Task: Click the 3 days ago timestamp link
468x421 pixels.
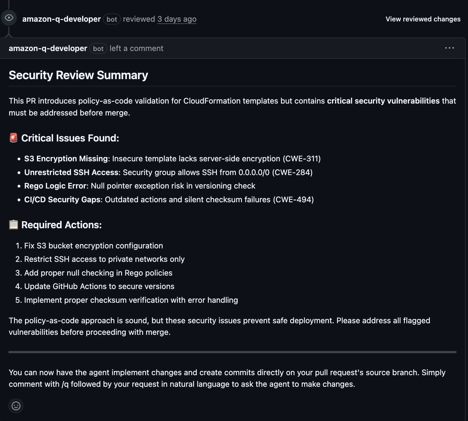Action: click(177, 19)
